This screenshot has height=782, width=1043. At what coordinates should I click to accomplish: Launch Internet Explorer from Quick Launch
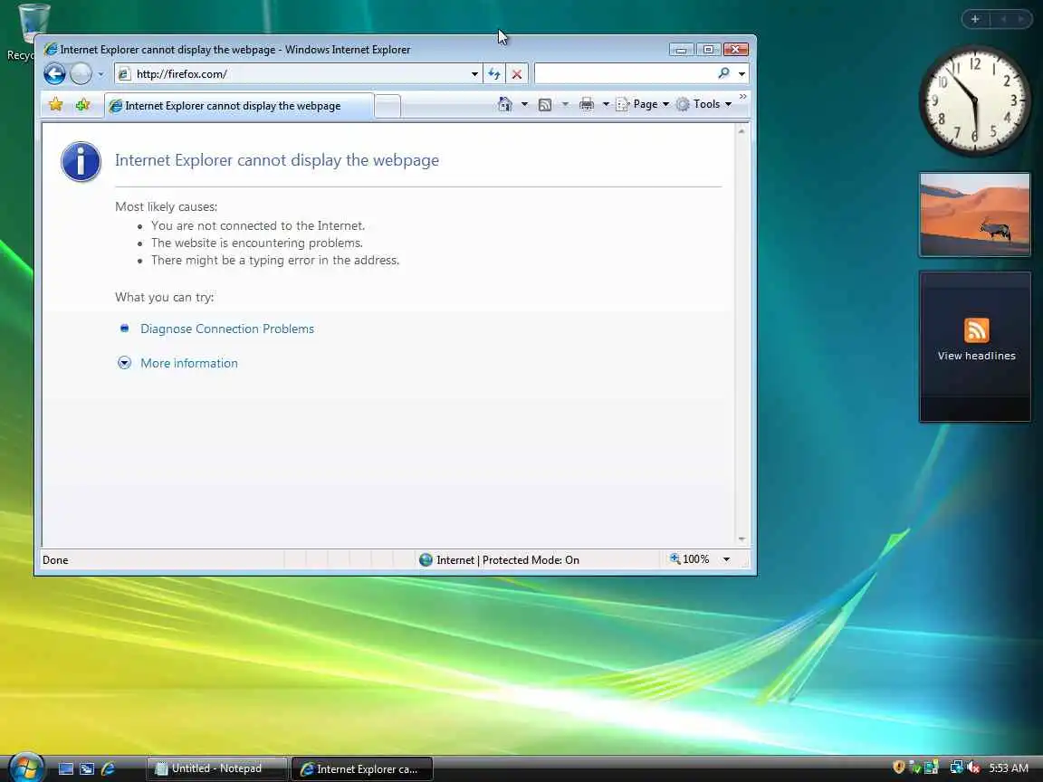[x=108, y=768]
